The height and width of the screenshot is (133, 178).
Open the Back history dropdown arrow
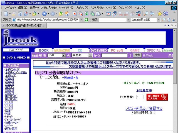(48, 14)
